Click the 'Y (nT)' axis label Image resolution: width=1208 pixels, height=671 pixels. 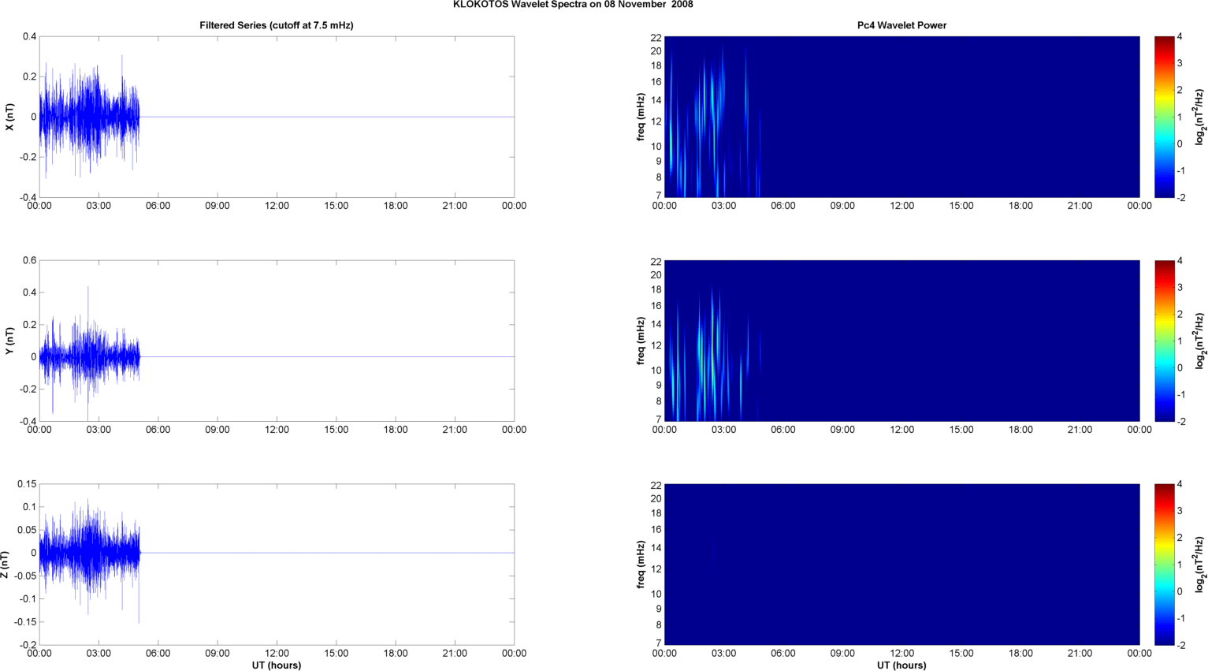pos(9,341)
